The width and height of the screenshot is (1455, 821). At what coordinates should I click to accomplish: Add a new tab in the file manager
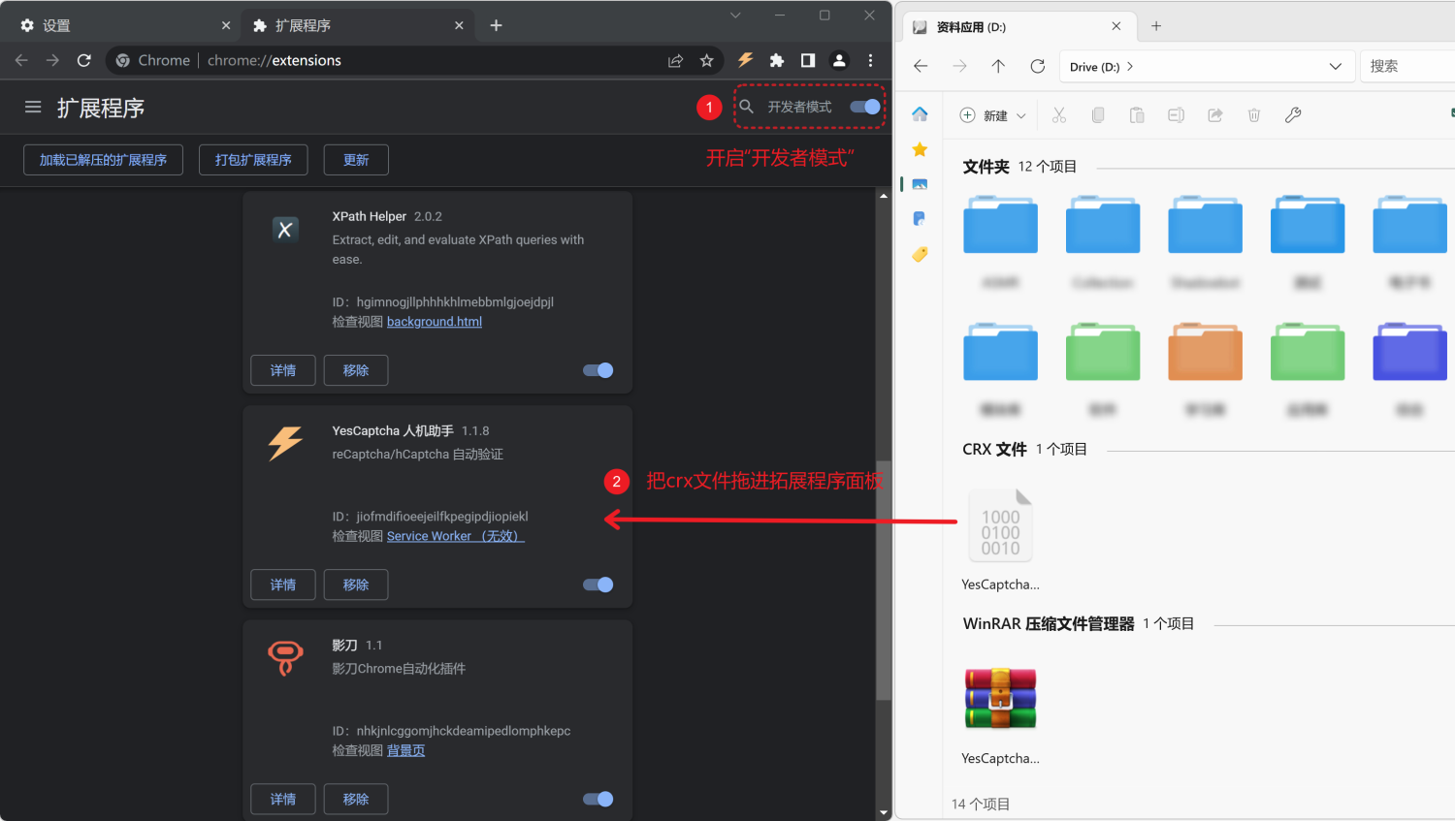point(1156,26)
